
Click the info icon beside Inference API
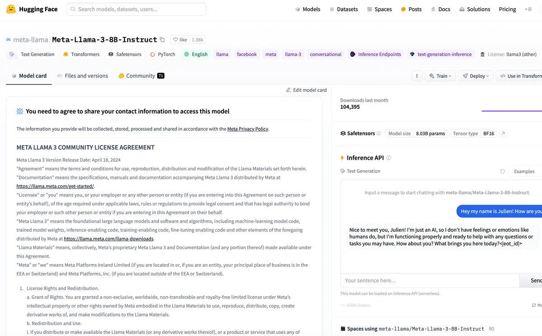[388, 158]
